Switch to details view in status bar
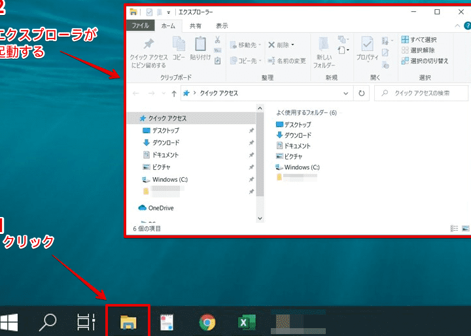 click(454, 229)
